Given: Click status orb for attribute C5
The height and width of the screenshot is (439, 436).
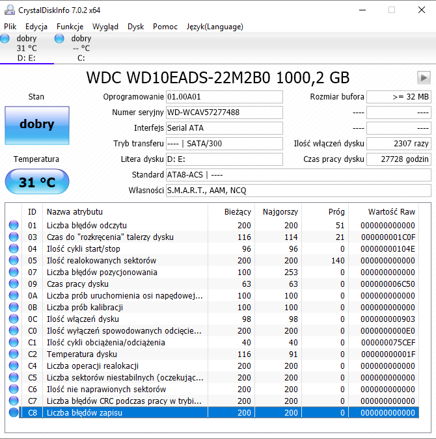Looking at the screenshot, I should click(14, 377).
